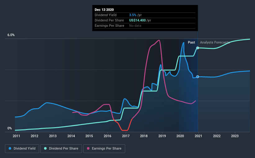255x158 pixels.
Task: Click the 2014 x-axis label
Action: point(71,136)
